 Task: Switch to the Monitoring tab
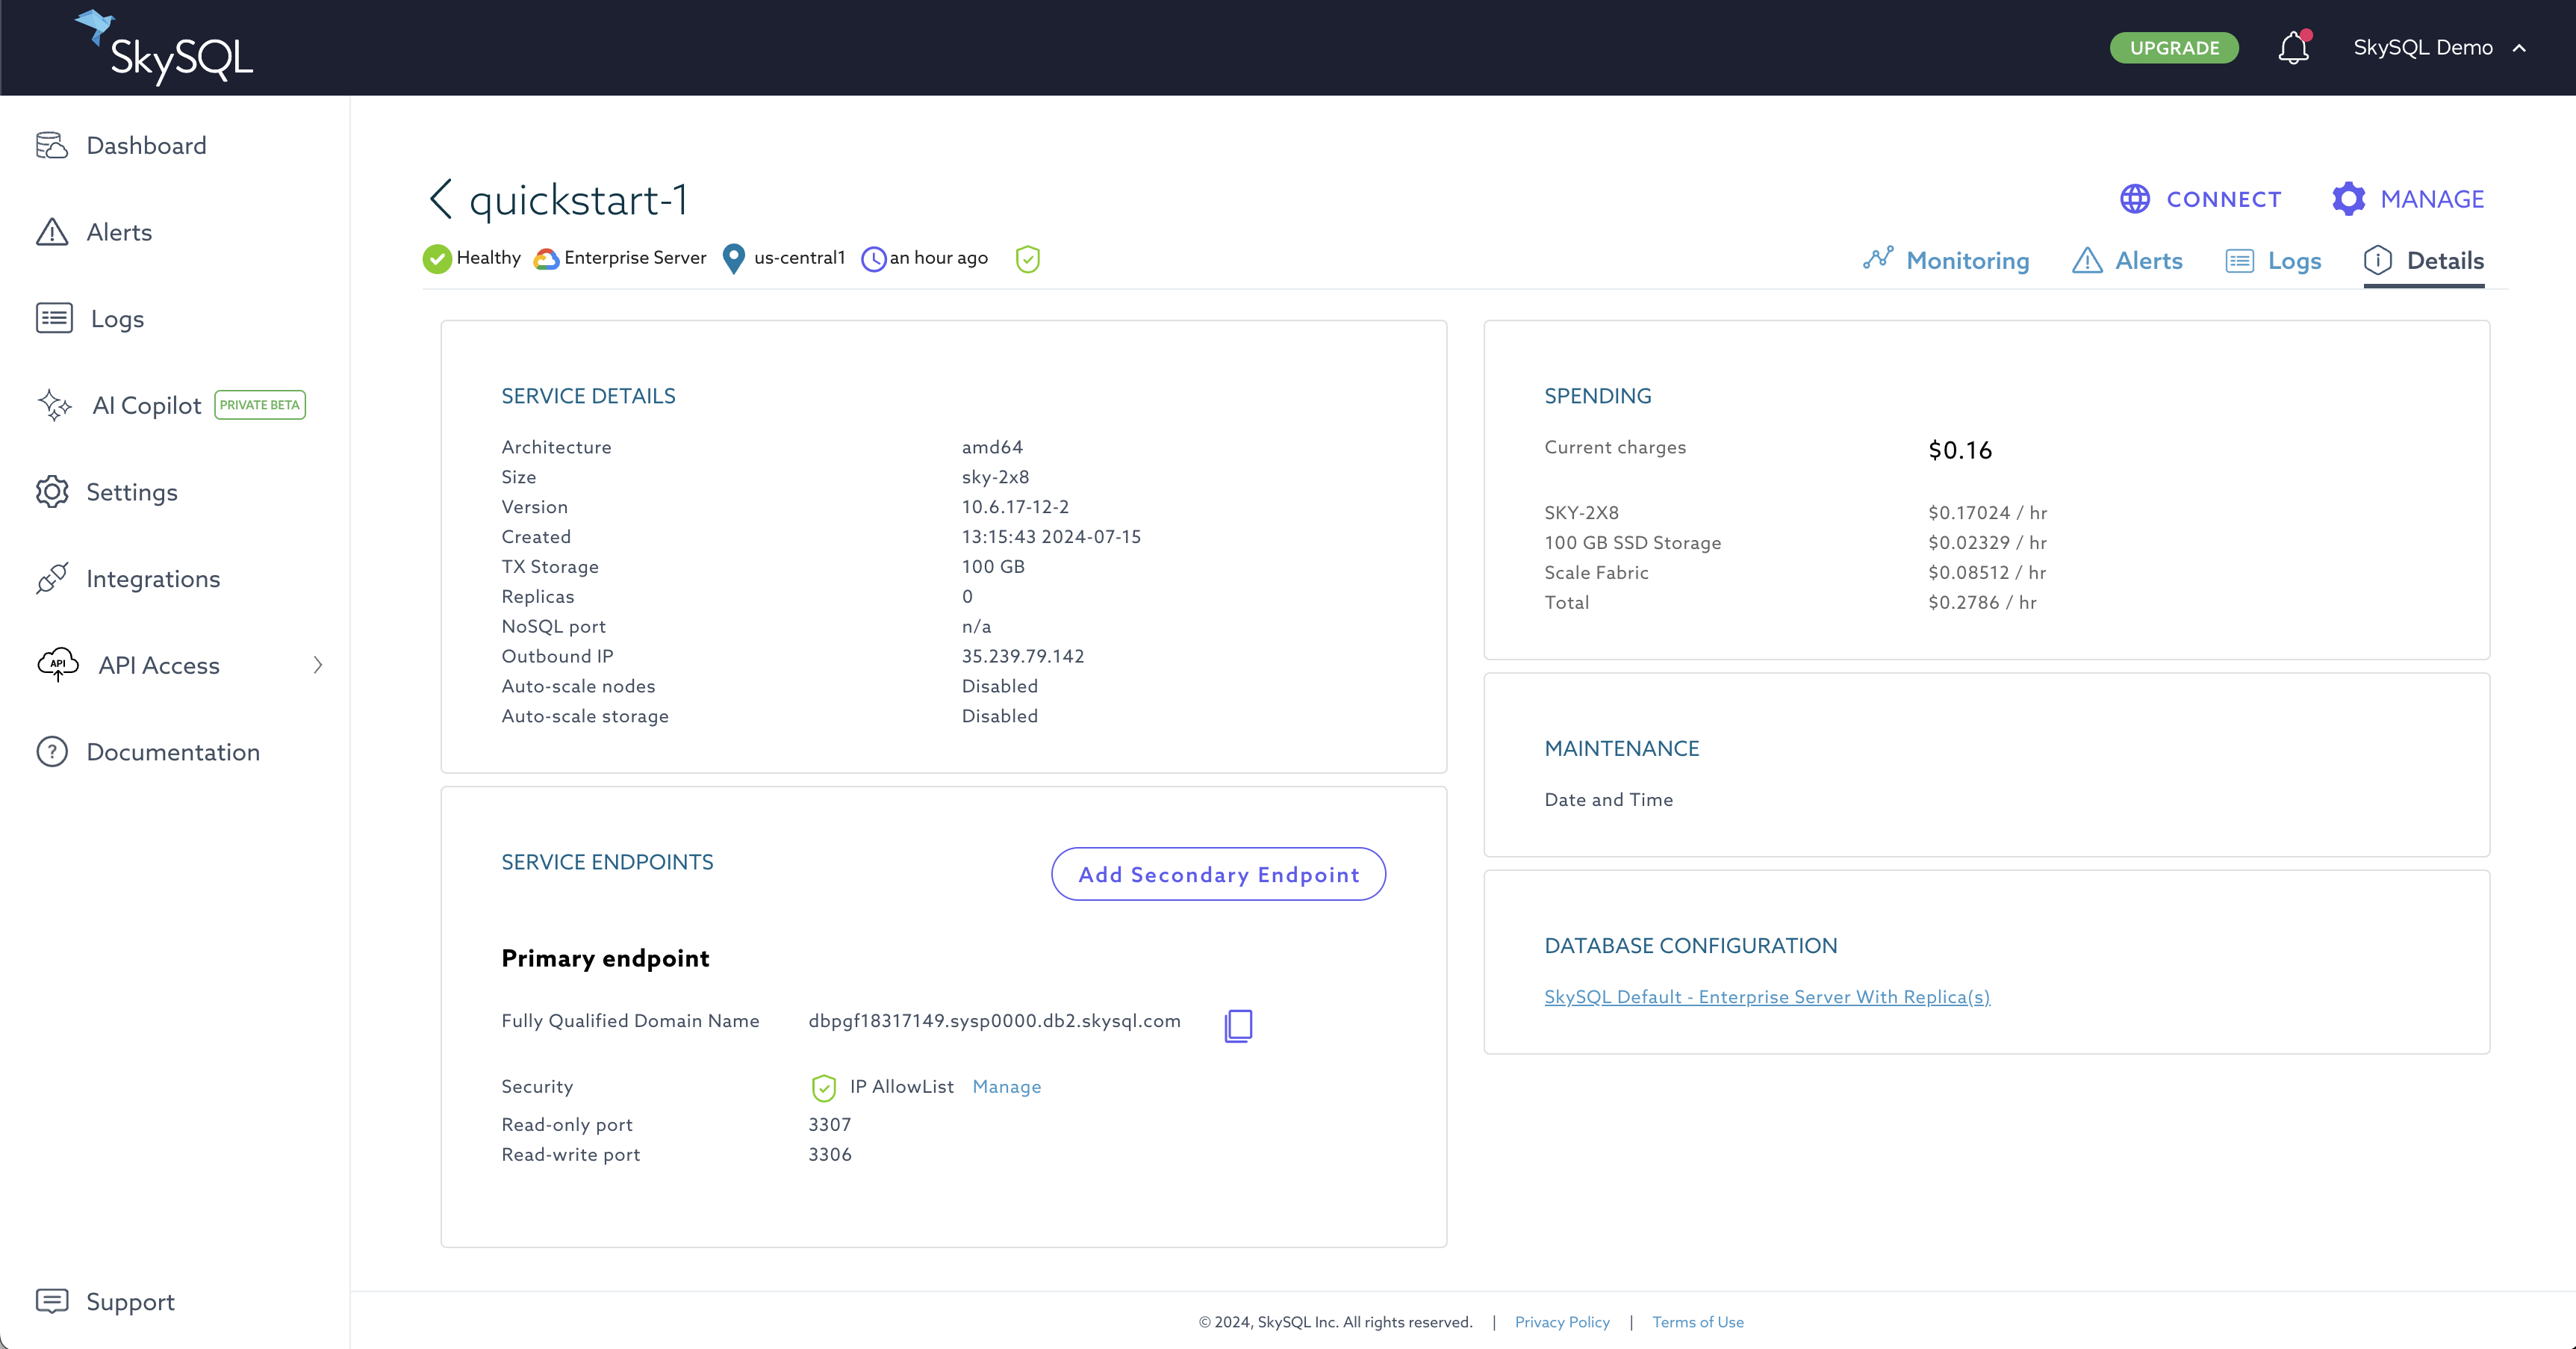click(1946, 260)
